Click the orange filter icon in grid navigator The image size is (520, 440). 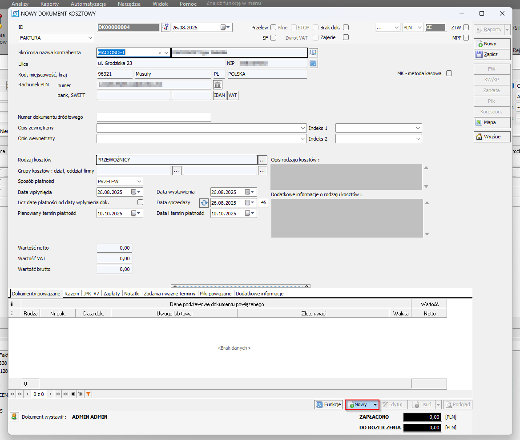pos(89,394)
